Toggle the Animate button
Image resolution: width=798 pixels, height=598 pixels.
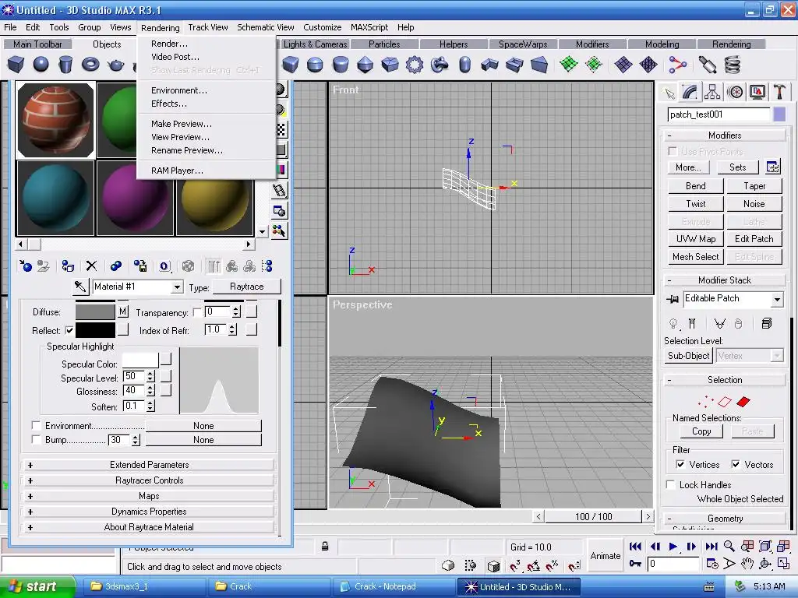tap(605, 556)
